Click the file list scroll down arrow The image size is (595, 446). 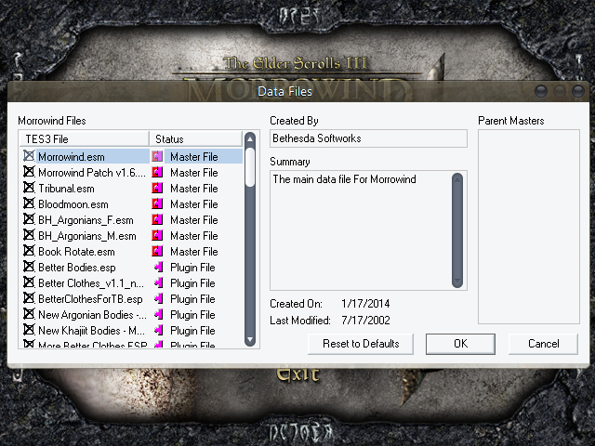tap(250, 339)
